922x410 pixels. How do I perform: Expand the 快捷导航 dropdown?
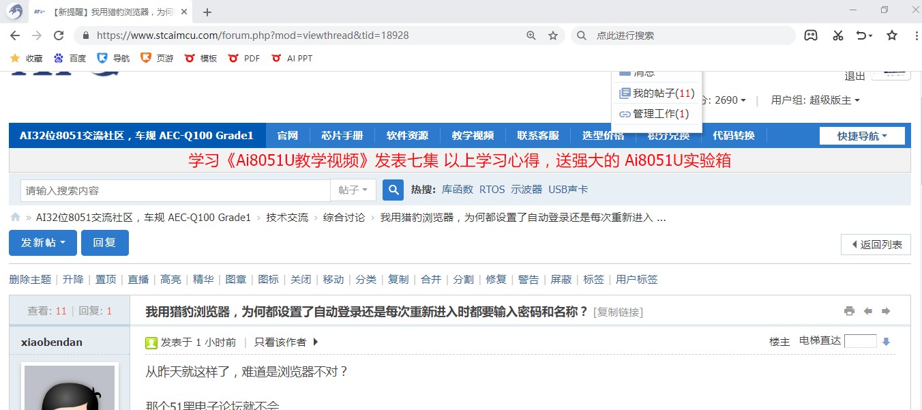click(x=862, y=136)
